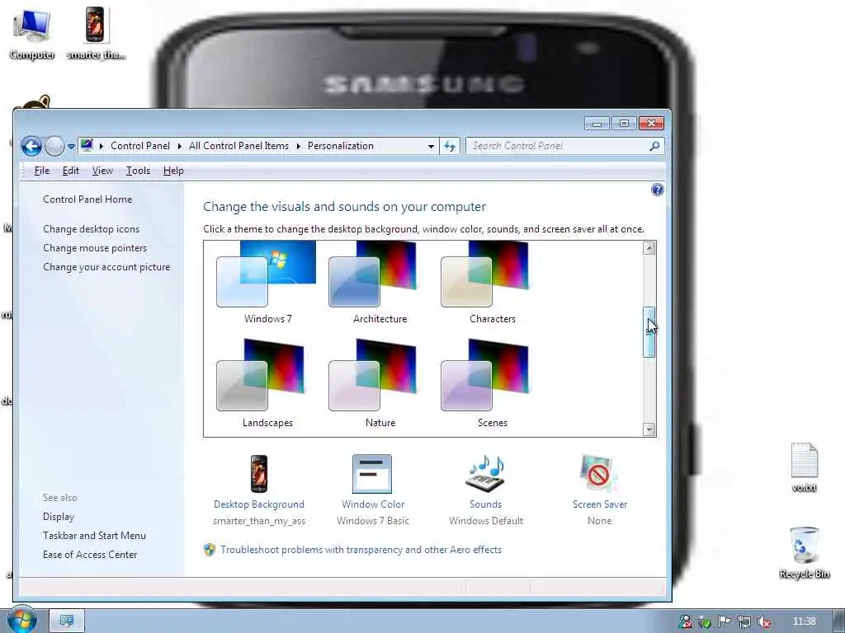Open Change desktop icons link

[x=91, y=229]
